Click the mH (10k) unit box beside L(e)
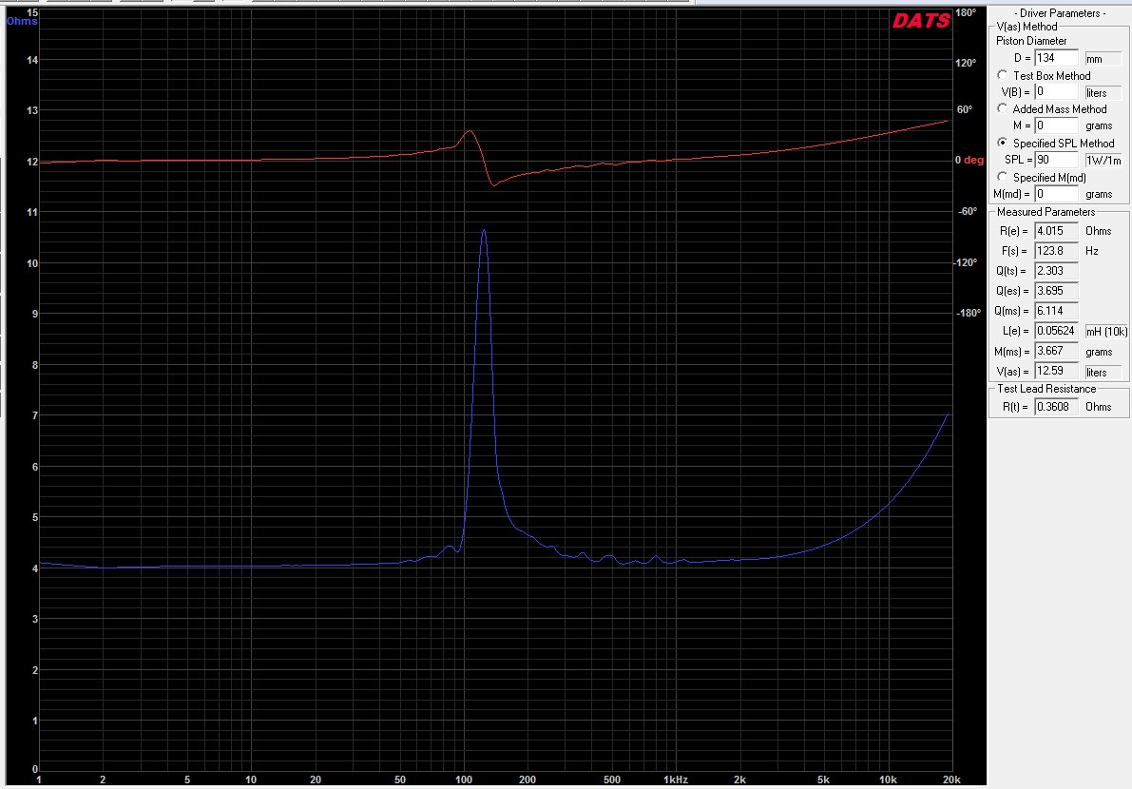Viewport: 1132px width, 789px height. 1106,332
